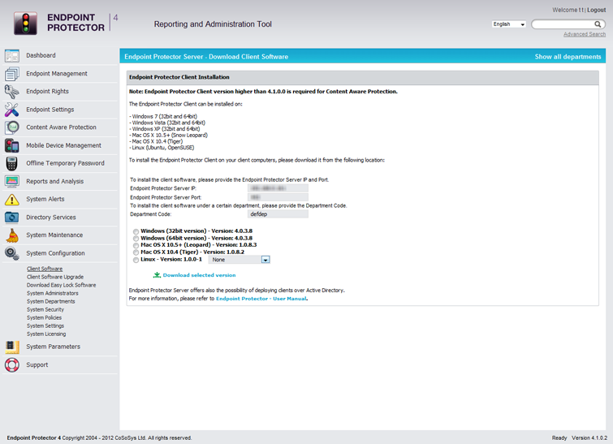
Task: Collapse System Configuration menu item
Action: [x=55, y=253]
